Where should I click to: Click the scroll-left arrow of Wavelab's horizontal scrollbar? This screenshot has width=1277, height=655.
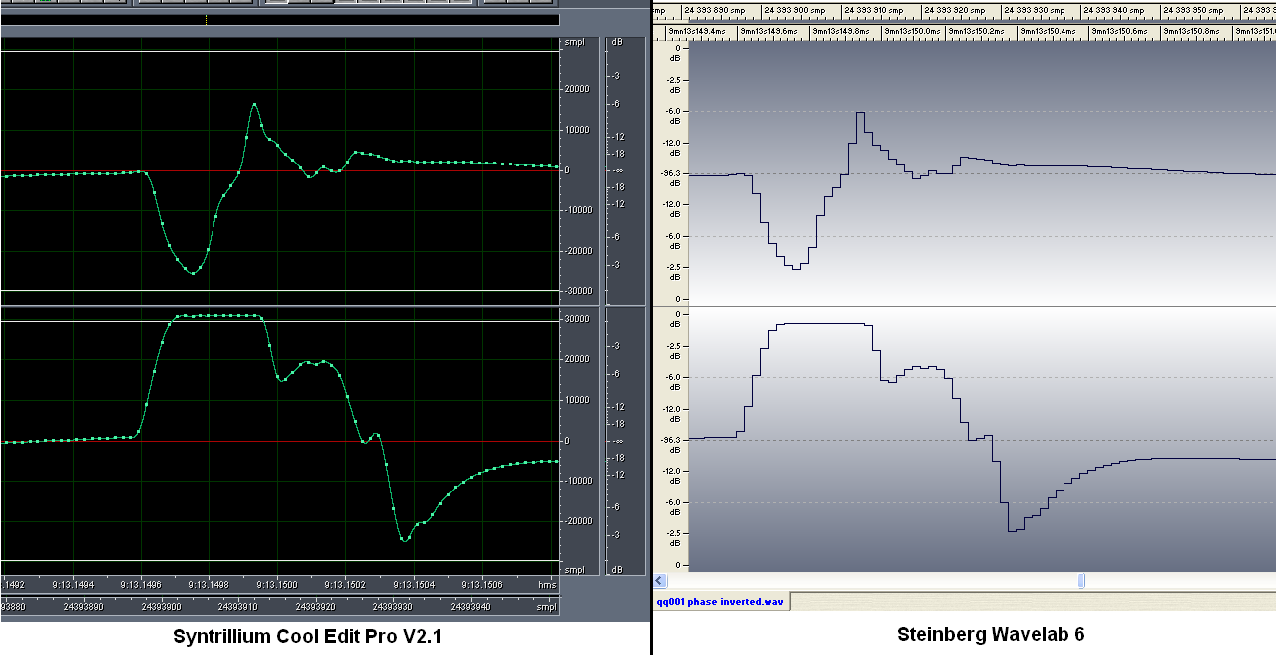(x=659, y=581)
